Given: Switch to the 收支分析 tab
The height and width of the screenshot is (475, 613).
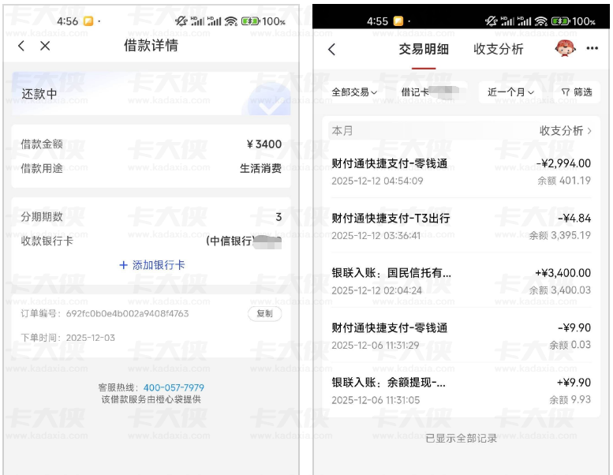Looking at the screenshot, I should coord(499,49).
